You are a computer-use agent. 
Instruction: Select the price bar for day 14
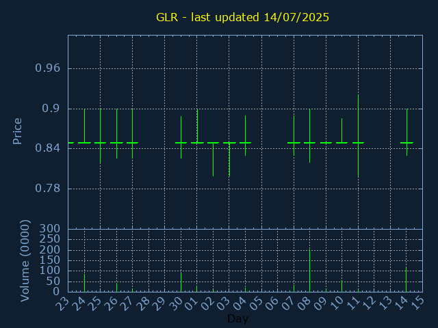407,132
